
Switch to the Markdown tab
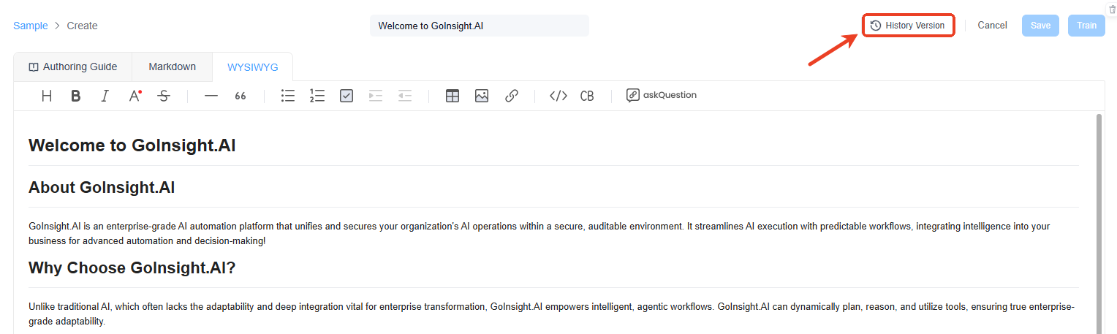(x=173, y=67)
